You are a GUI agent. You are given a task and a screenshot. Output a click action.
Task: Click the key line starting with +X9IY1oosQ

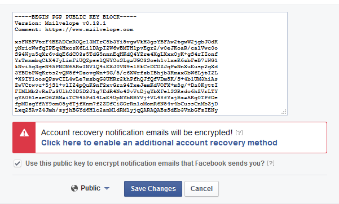(116, 79)
